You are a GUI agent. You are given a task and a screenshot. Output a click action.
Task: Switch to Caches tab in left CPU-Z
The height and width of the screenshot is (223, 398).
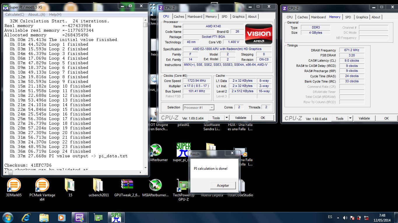pos(179,17)
